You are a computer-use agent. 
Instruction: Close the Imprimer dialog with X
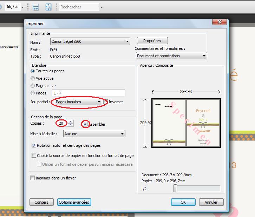click(220, 23)
